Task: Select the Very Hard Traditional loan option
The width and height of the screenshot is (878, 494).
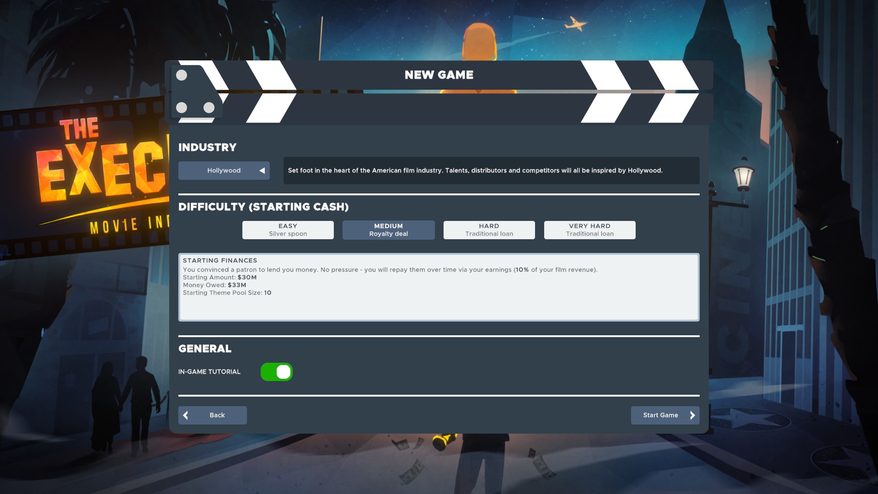Action: click(590, 230)
